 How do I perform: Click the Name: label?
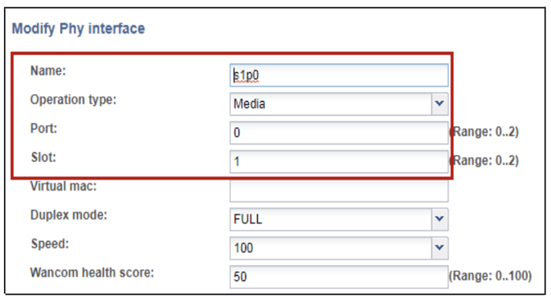coord(48,70)
